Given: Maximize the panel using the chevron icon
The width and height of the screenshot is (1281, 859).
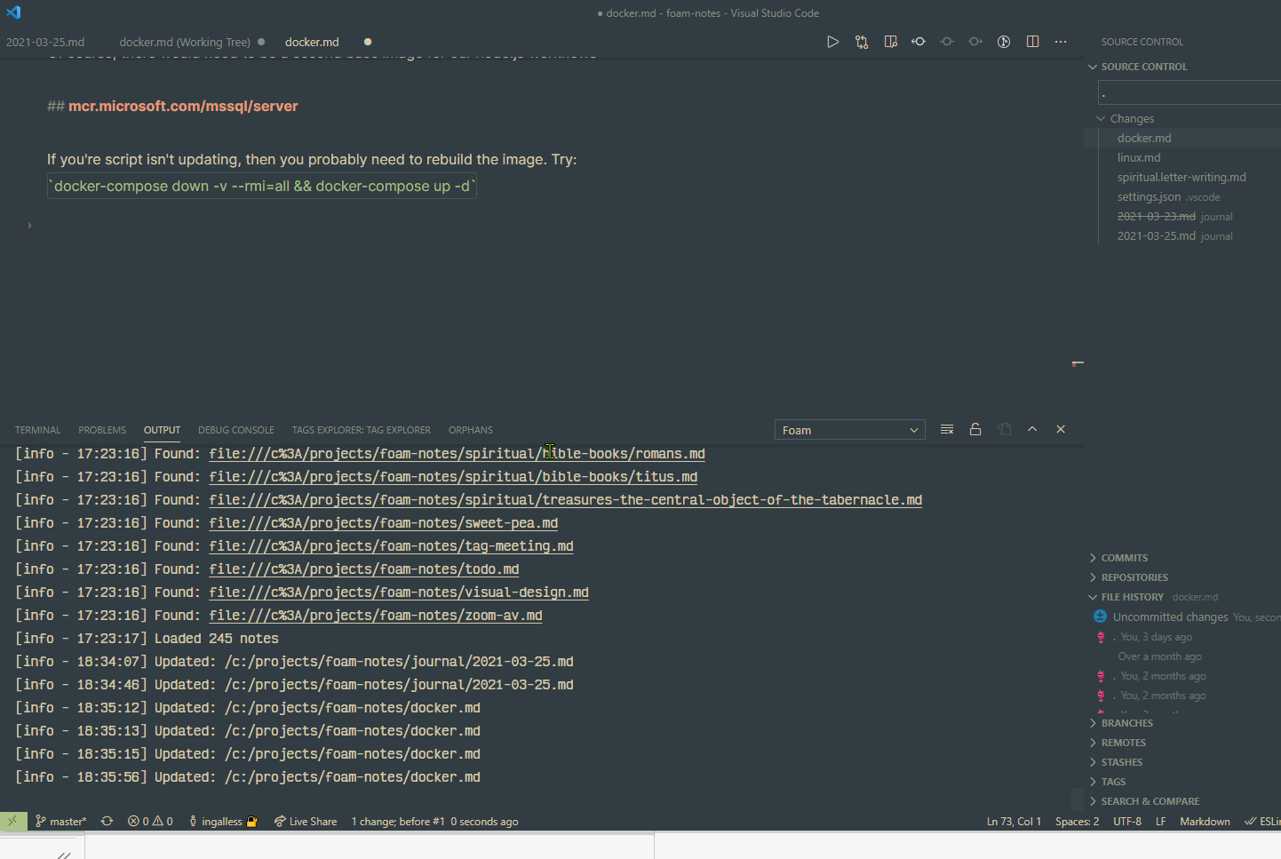Looking at the screenshot, I should (1032, 429).
